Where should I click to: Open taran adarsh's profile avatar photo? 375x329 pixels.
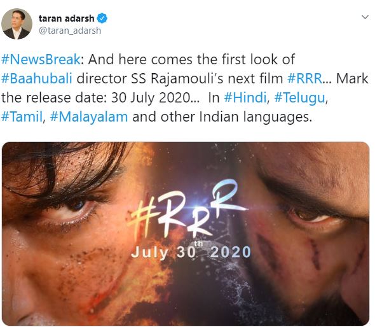coord(17,24)
